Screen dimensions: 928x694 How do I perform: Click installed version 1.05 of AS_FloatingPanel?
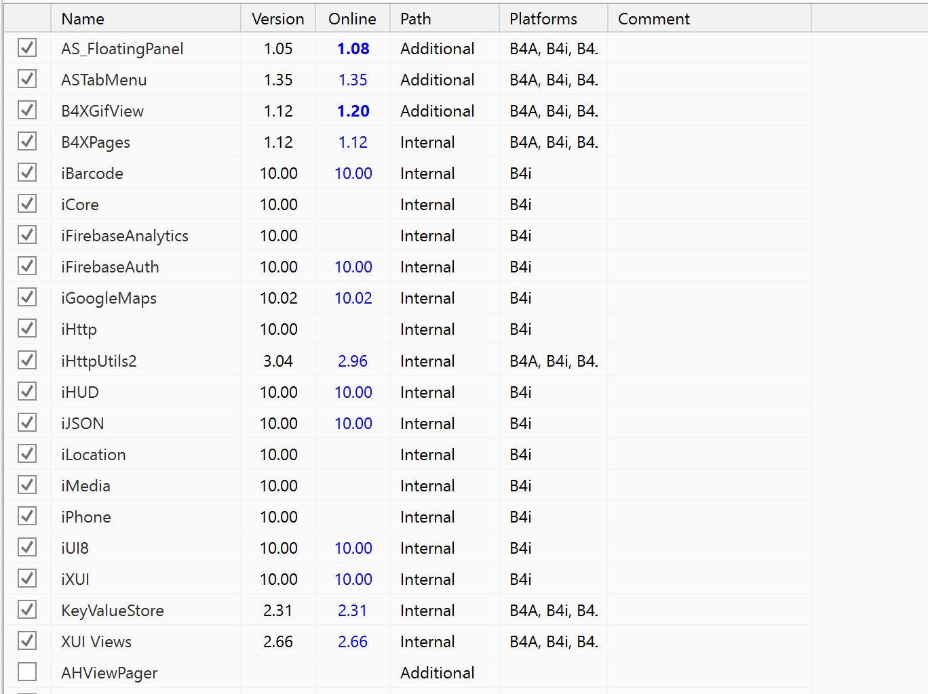(278, 49)
